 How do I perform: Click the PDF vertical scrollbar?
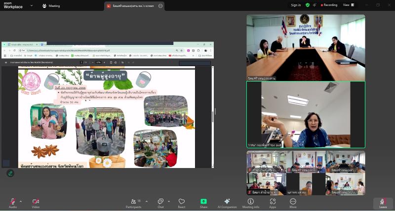tap(213, 117)
